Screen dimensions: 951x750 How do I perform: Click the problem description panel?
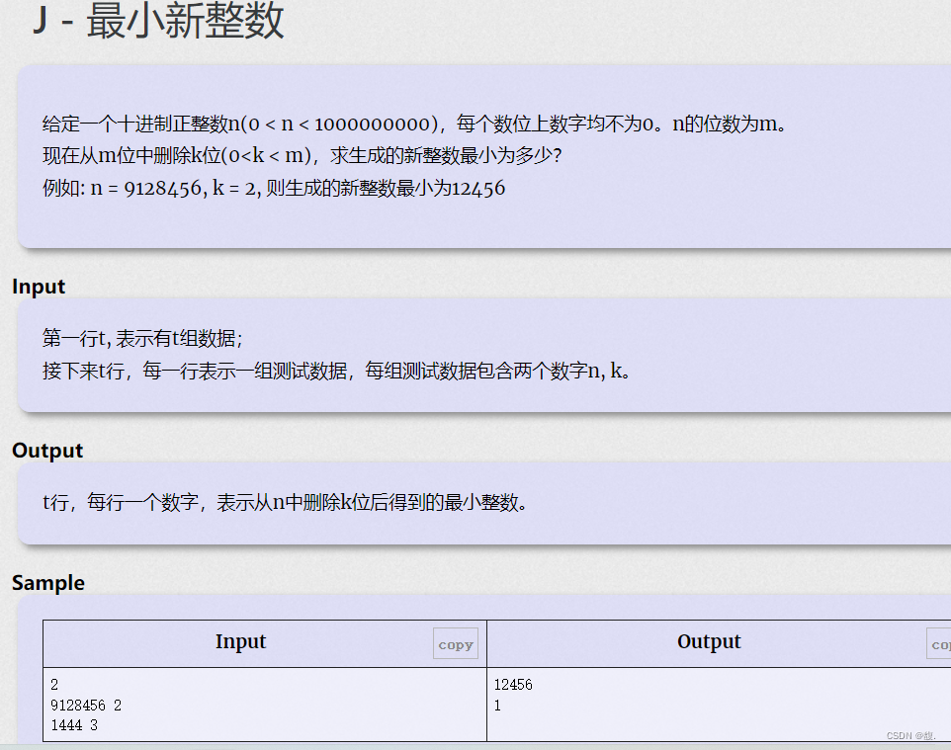pyautogui.click(x=475, y=155)
